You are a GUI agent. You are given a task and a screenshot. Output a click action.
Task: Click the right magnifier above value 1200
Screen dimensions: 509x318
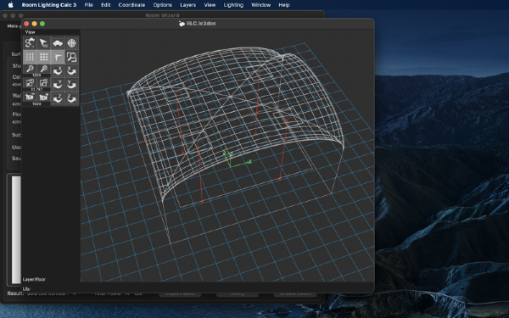point(44,69)
